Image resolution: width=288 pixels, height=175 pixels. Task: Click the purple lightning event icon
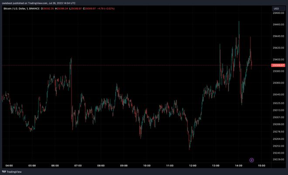click(251, 160)
